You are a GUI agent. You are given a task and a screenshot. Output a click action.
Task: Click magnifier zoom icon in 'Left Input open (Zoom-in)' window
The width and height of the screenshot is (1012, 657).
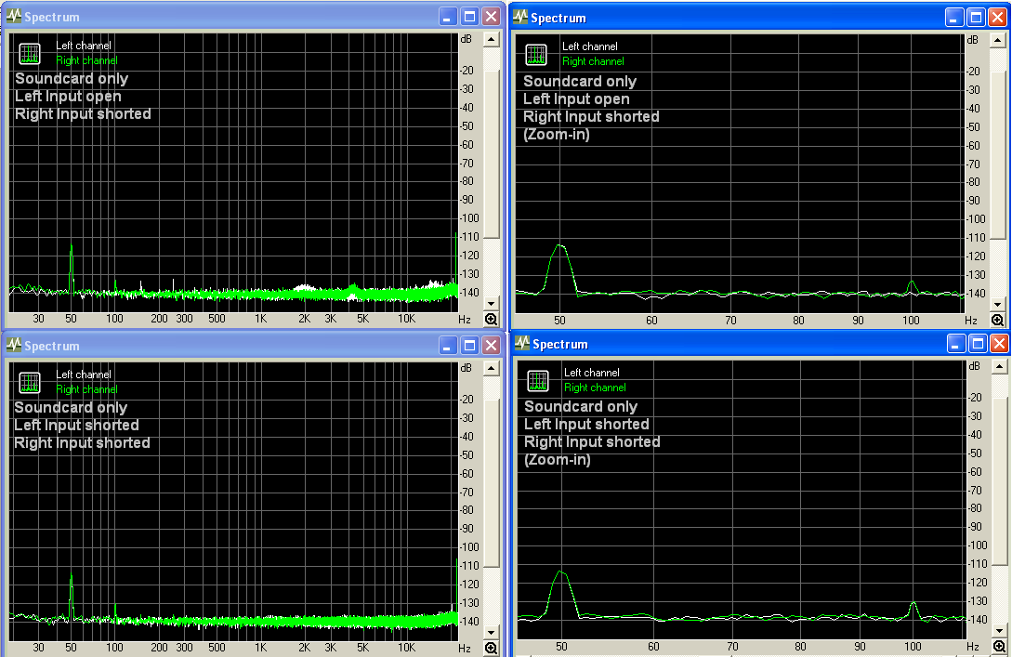coord(997,320)
